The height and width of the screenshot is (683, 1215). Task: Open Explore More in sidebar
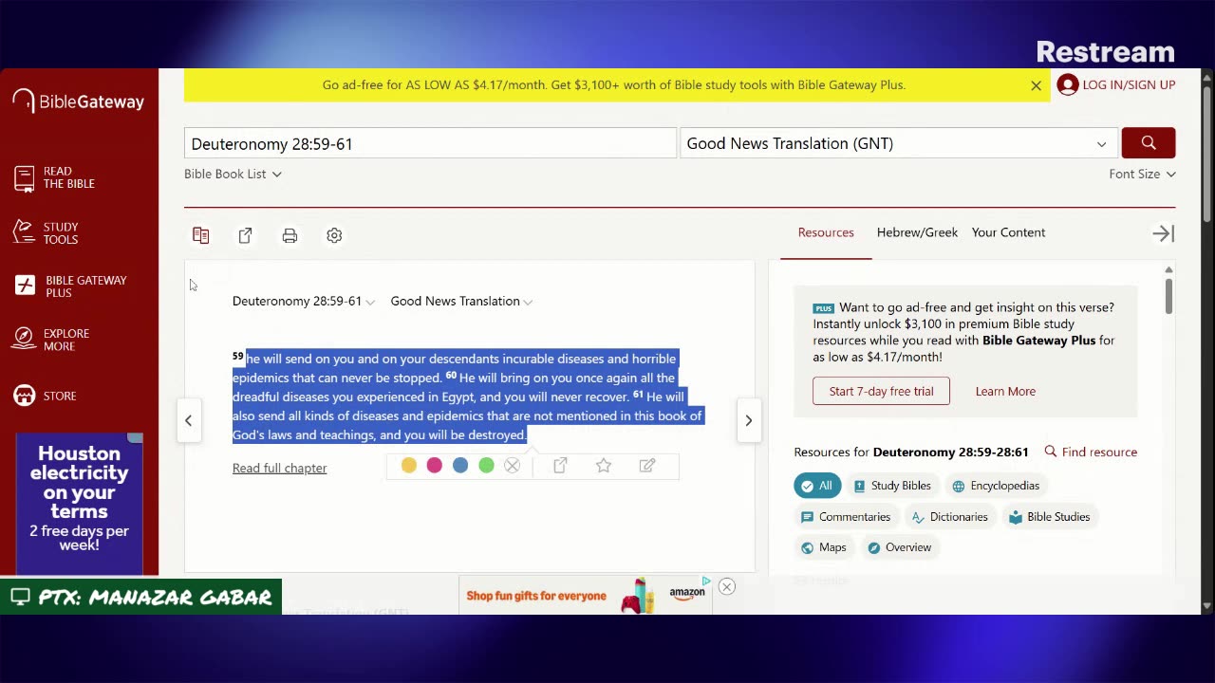click(53, 340)
